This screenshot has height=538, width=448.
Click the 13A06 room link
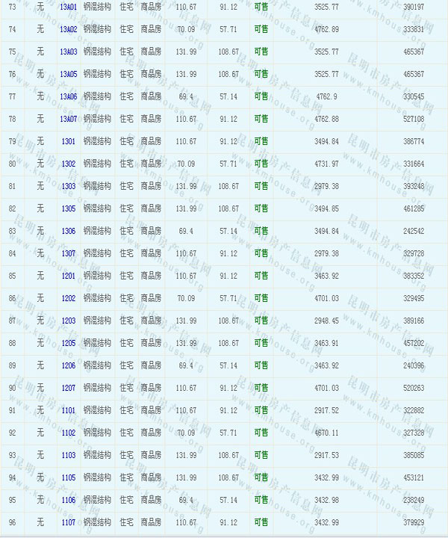68,96
